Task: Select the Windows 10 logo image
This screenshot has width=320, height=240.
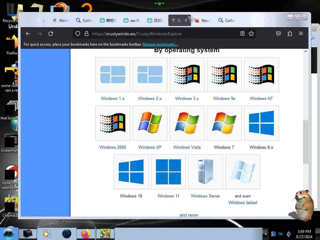Action: 131,172
